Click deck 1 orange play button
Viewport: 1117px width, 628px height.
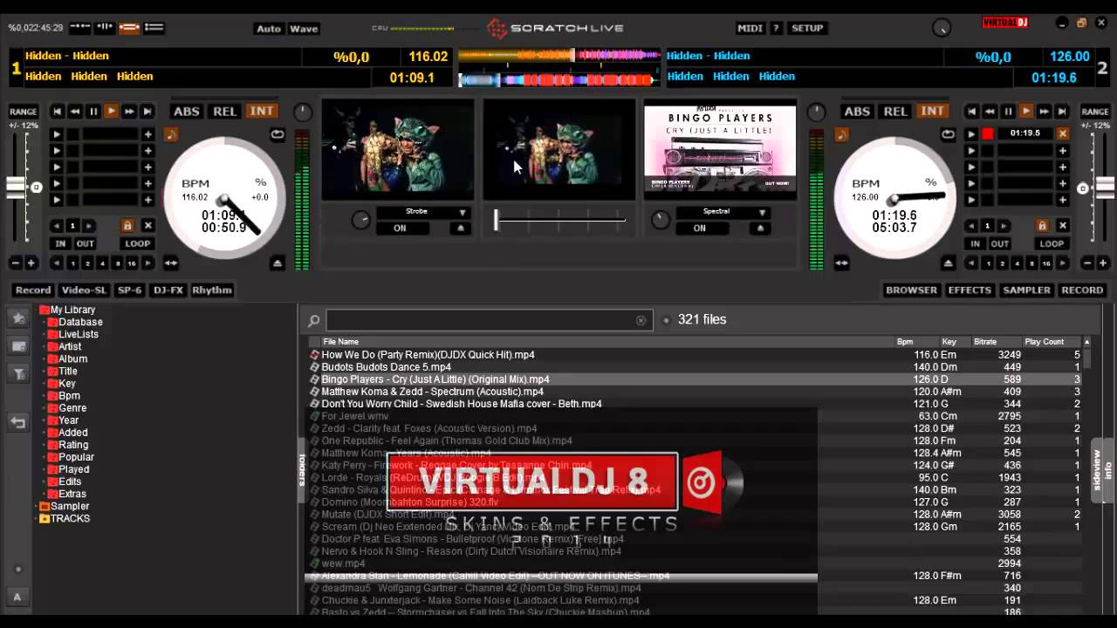coord(112,112)
